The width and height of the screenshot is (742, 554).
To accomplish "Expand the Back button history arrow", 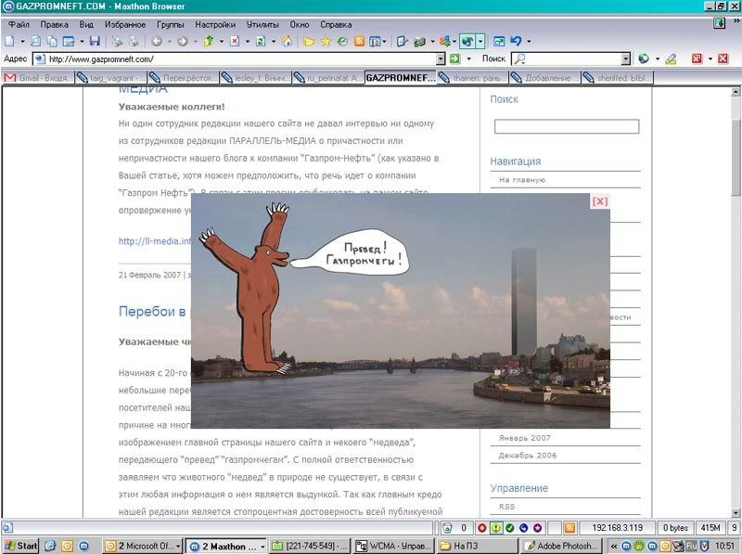I will tap(169, 42).
